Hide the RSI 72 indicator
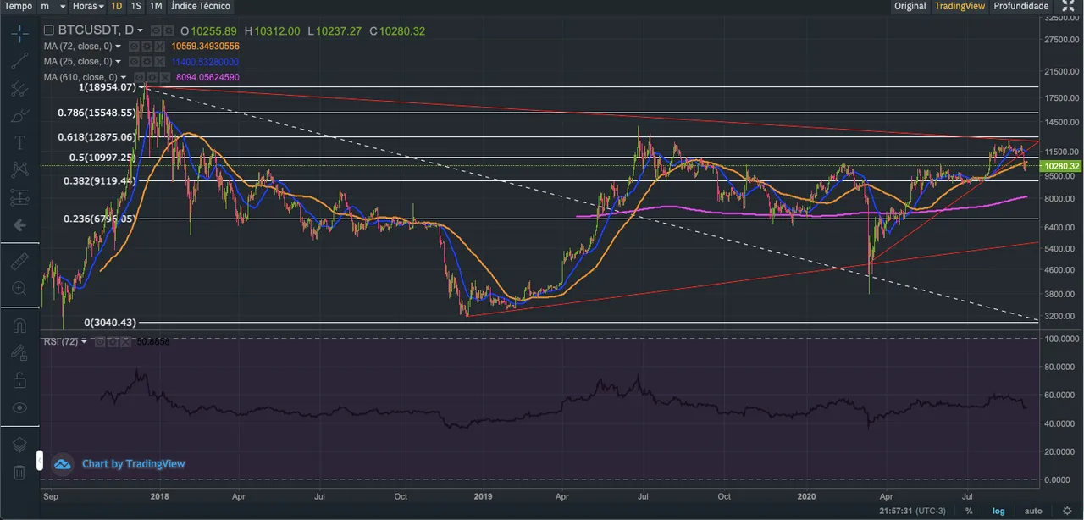The height and width of the screenshot is (520, 1084). click(x=101, y=342)
